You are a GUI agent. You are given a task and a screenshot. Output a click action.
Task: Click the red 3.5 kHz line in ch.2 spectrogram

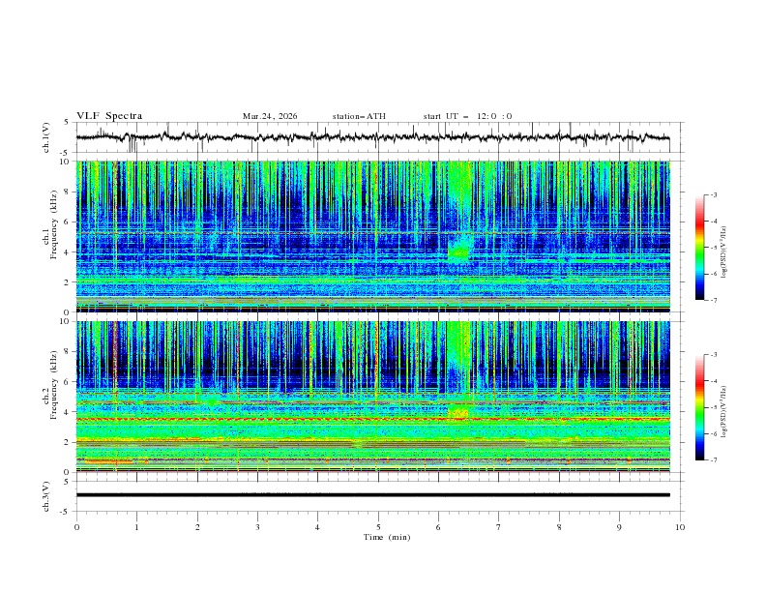pyautogui.click(x=372, y=419)
